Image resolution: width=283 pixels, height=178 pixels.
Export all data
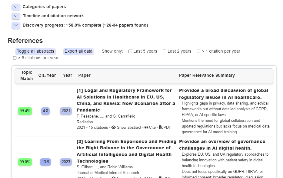pos(78,51)
